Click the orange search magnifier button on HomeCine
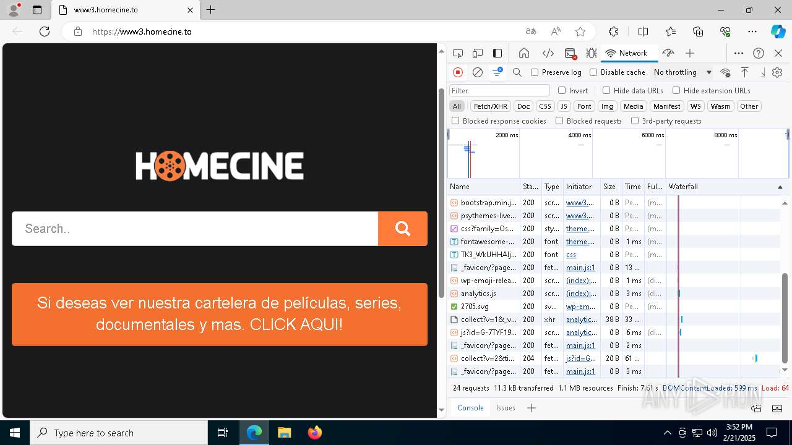The width and height of the screenshot is (792, 445). (x=403, y=229)
